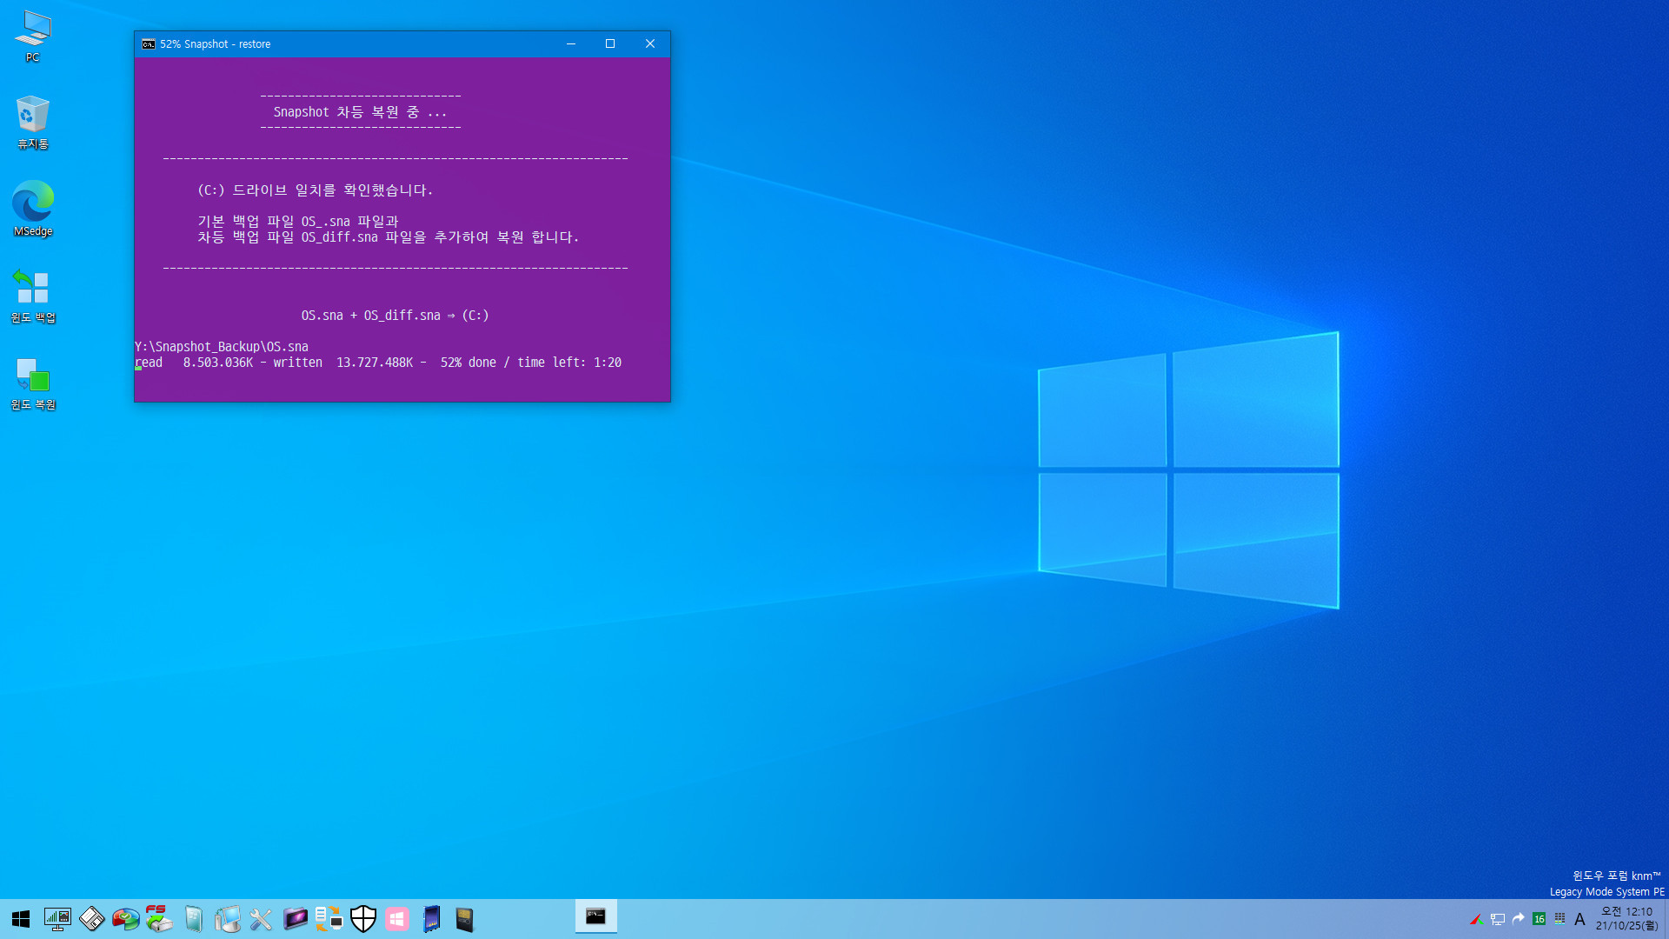Toggle the A input language indicator
This screenshot has width=1669, height=939.
pos(1579,919)
